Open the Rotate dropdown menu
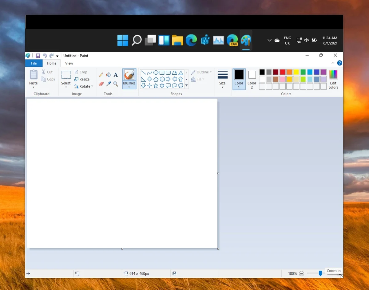Screen dimensions: 369x290 84,86
